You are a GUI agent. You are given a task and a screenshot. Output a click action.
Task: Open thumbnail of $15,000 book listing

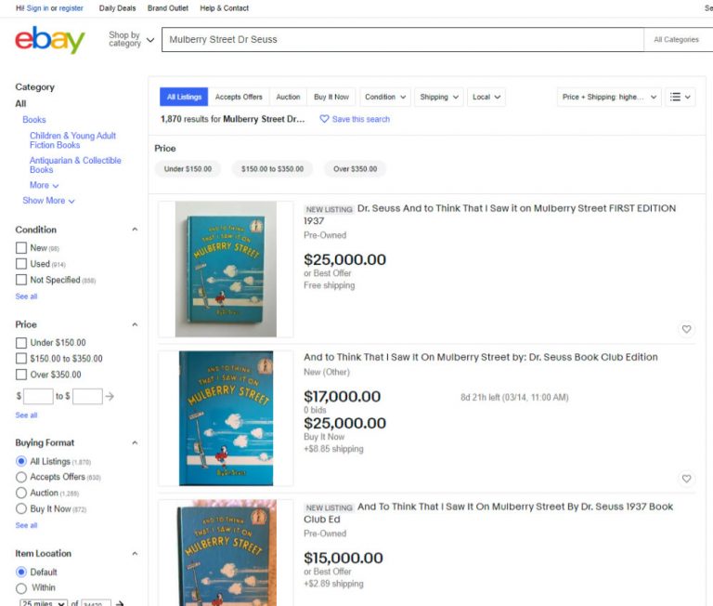click(x=226, y=553)
